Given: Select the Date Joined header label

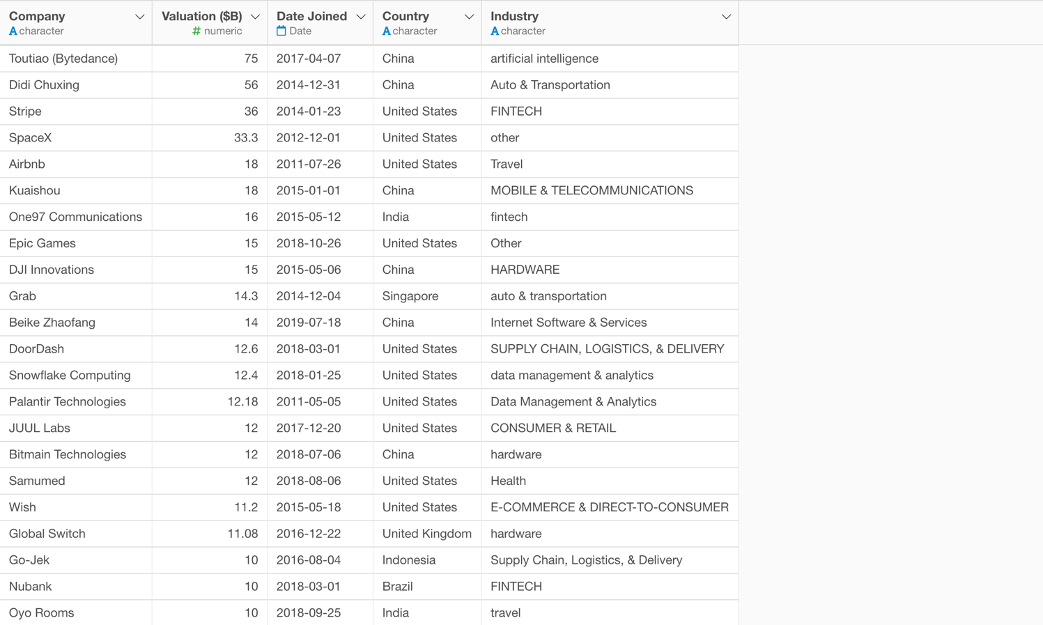Looking at the screenshot, I should pyautogui.click(x=311, y=16).
